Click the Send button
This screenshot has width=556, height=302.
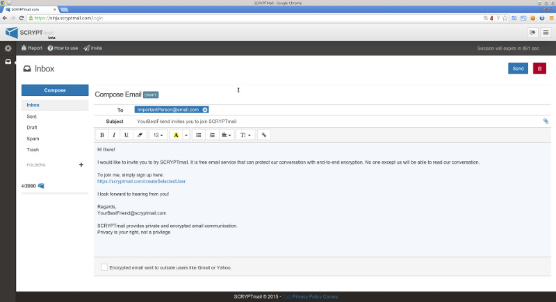(x=518, y=69)
